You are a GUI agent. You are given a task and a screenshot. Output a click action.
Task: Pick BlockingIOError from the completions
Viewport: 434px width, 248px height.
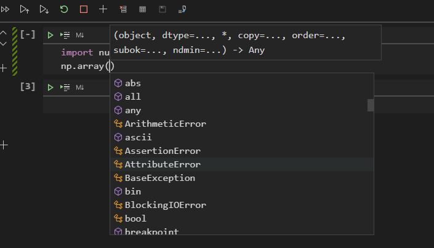pyautogui.click(x=242, y=205)
